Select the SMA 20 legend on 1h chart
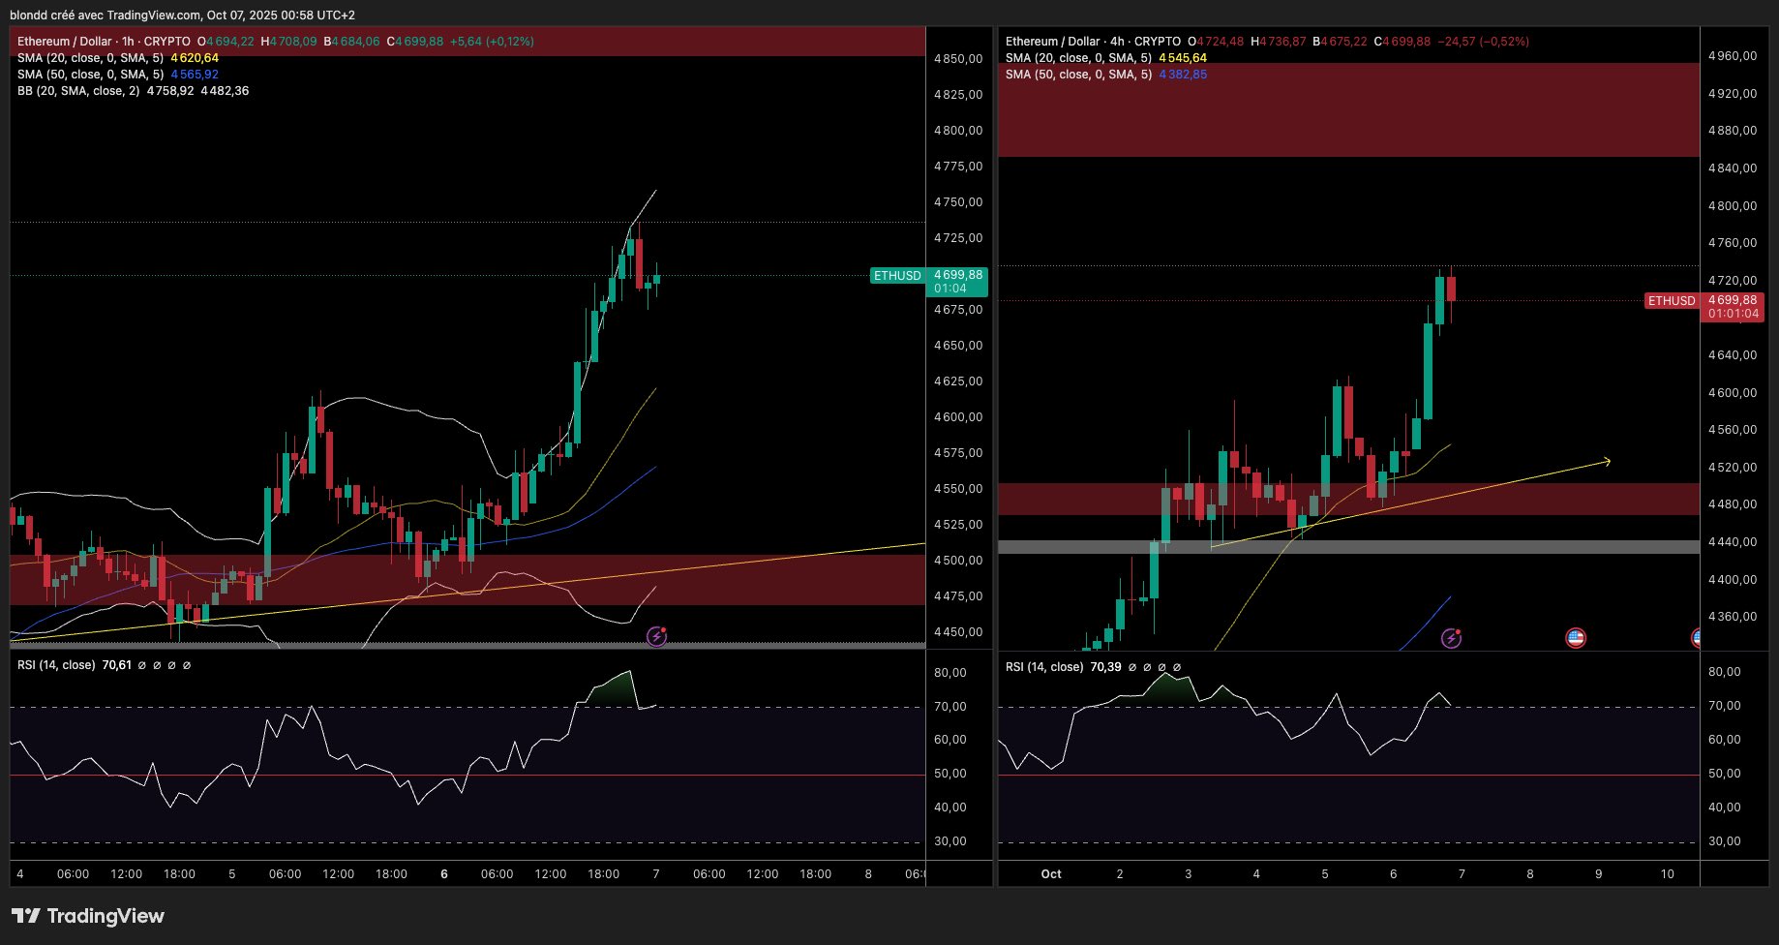 (x=118, y=58)
